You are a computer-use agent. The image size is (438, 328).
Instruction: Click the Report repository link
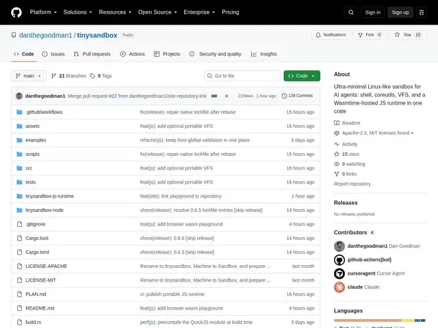tap(352, 184)
